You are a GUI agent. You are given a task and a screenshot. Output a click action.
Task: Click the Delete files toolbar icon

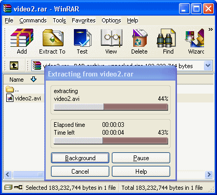[139, 42]
